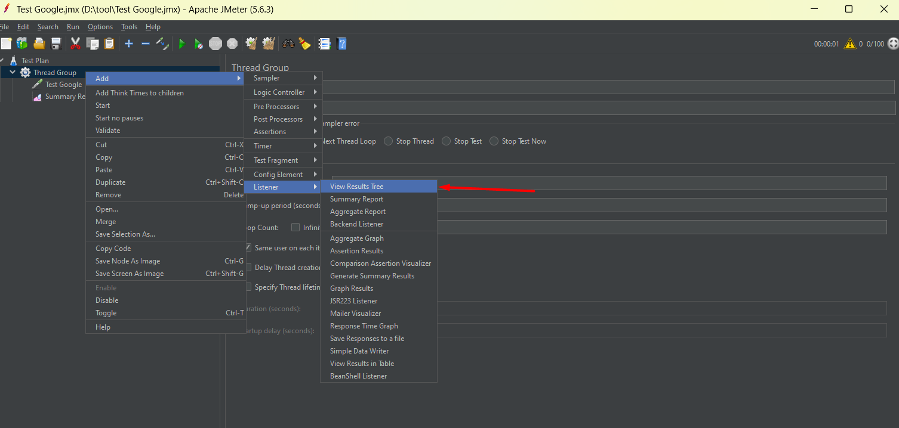Click the binoculars Search icon
The height and width of the screenshot is (428, 899).
click(288, 44)
